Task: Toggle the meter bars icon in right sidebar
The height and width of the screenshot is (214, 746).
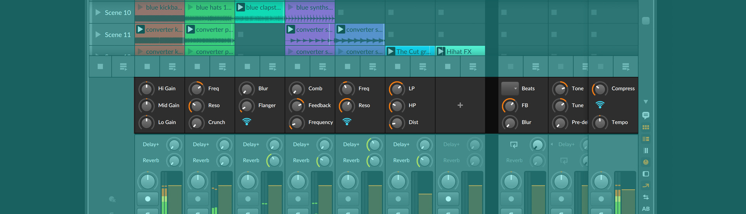Action: pyautogui.click(x=646, y=150)
